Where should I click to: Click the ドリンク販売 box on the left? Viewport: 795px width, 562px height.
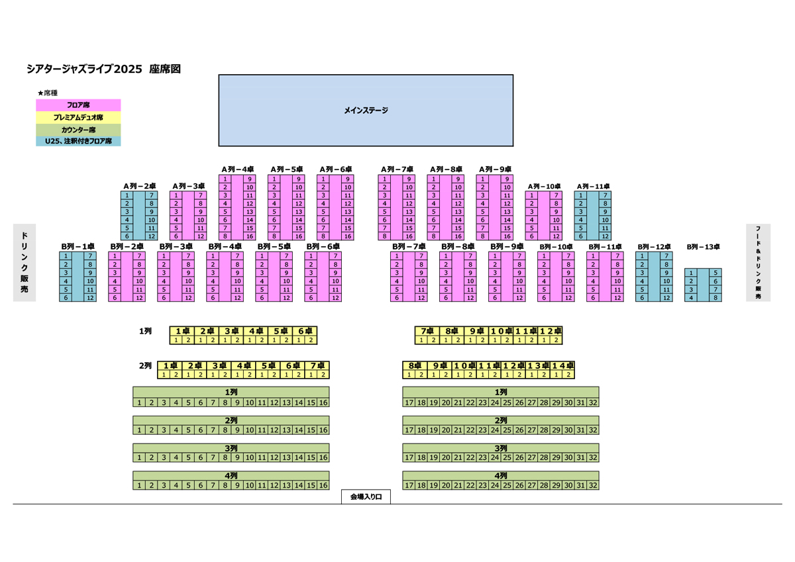point(25,262)
